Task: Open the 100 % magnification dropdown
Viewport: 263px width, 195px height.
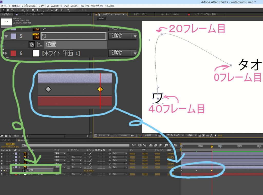Action: (104, 135)
